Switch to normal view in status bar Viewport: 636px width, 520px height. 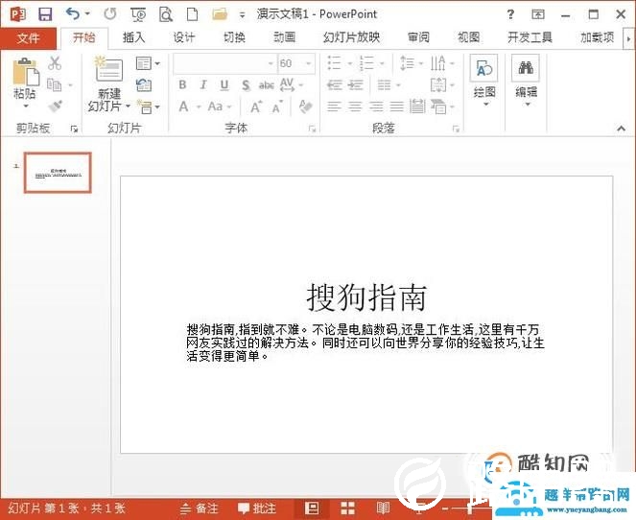point(312,508)
